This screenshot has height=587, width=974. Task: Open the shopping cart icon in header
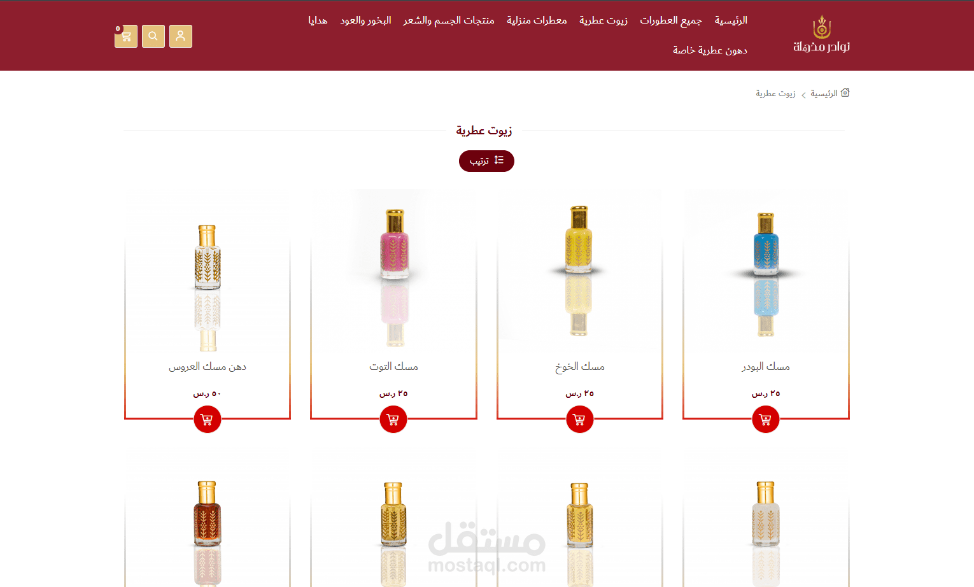(126, 36)
